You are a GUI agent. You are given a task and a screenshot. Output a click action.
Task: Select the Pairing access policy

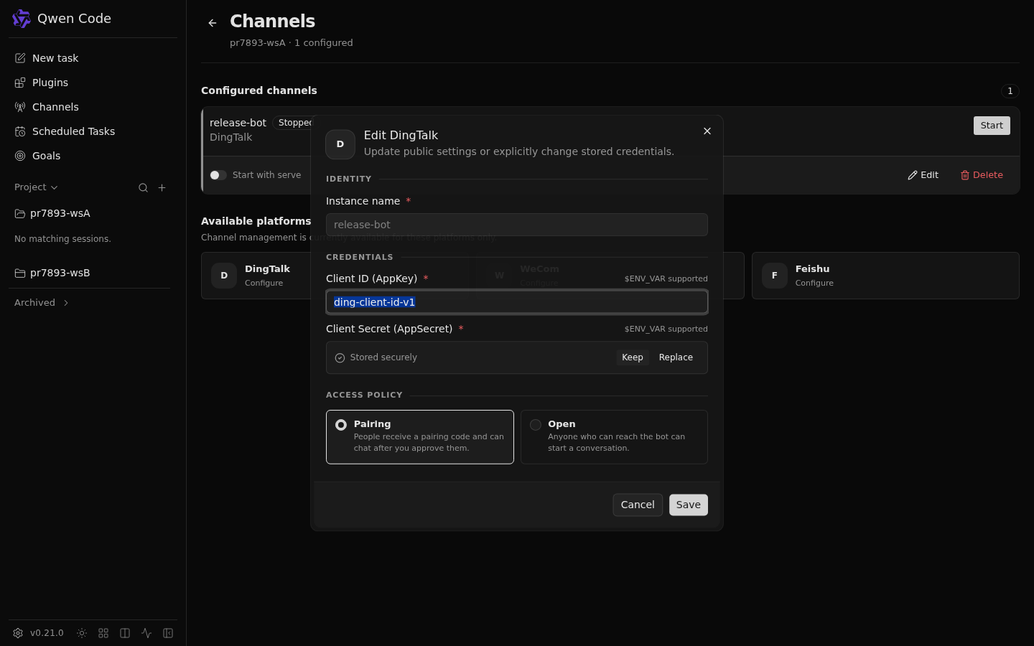(420, 437)
